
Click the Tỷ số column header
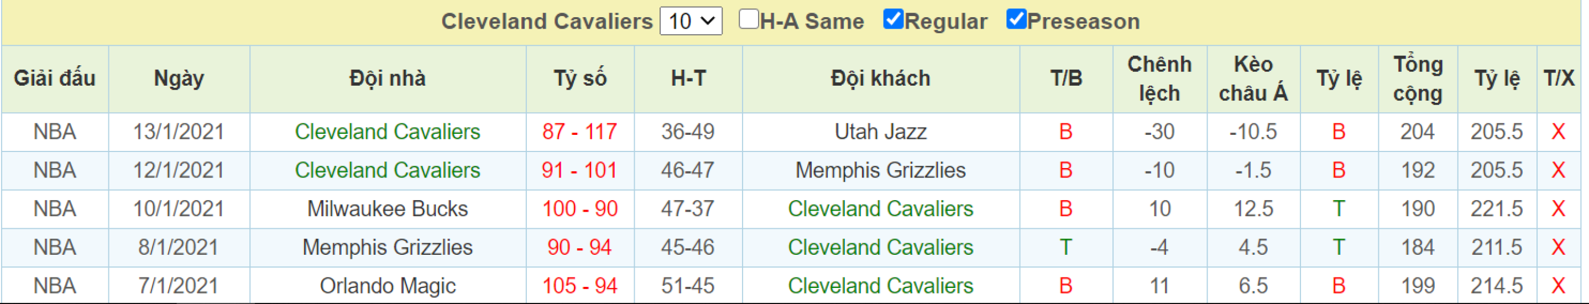pyautogui.click(x=580, y=79)
